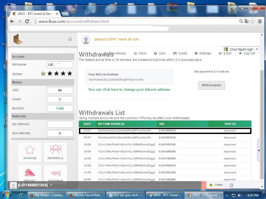Click in the address bar URL field

click(136, 21)
